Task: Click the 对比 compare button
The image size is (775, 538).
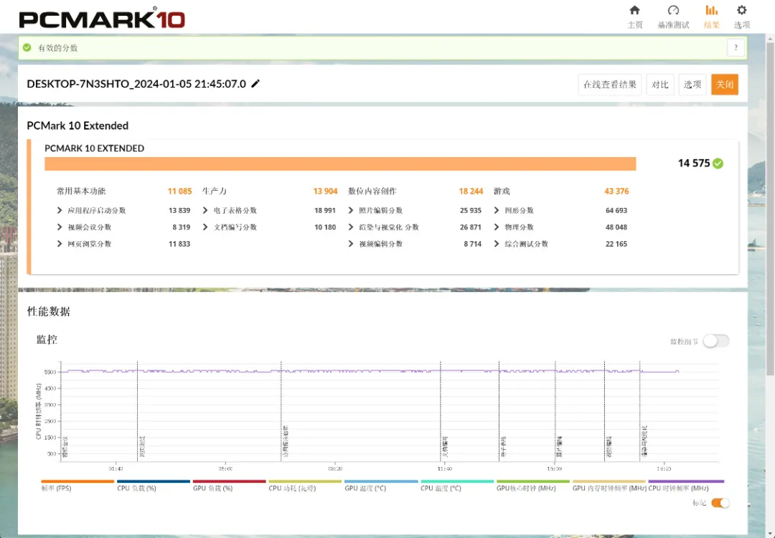Action: click(x=660, y=85)
